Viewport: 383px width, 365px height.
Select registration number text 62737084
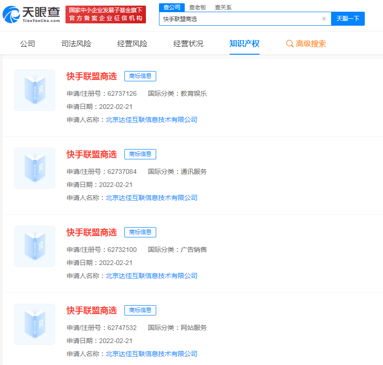pos(122,172)
